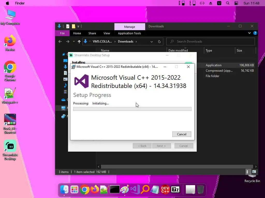Screen dimensions: 265x198
Task: Click the Refresh button in Explorer address bar
Action: [159, 42]
